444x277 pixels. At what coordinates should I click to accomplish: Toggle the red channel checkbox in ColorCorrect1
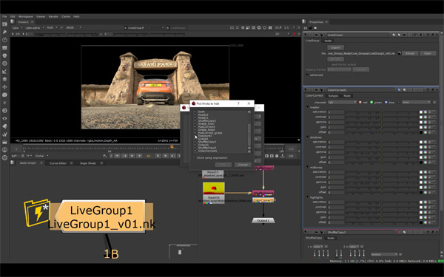click(x=360, y=103)
